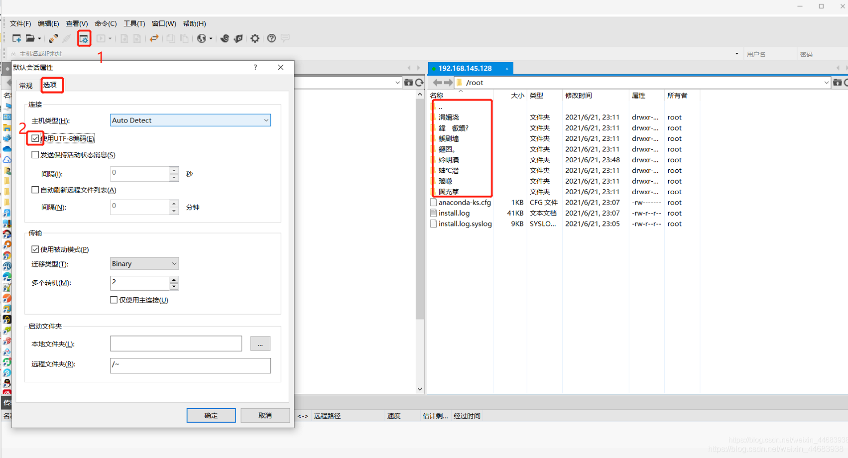The width and height of the screenshot is (848, 458).
Task: Click the 用户名 field in address bar
Action: (769, 54)
